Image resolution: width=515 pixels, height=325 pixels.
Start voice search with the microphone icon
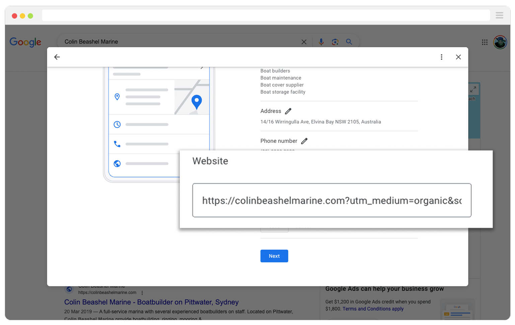[x=321, y=42]
